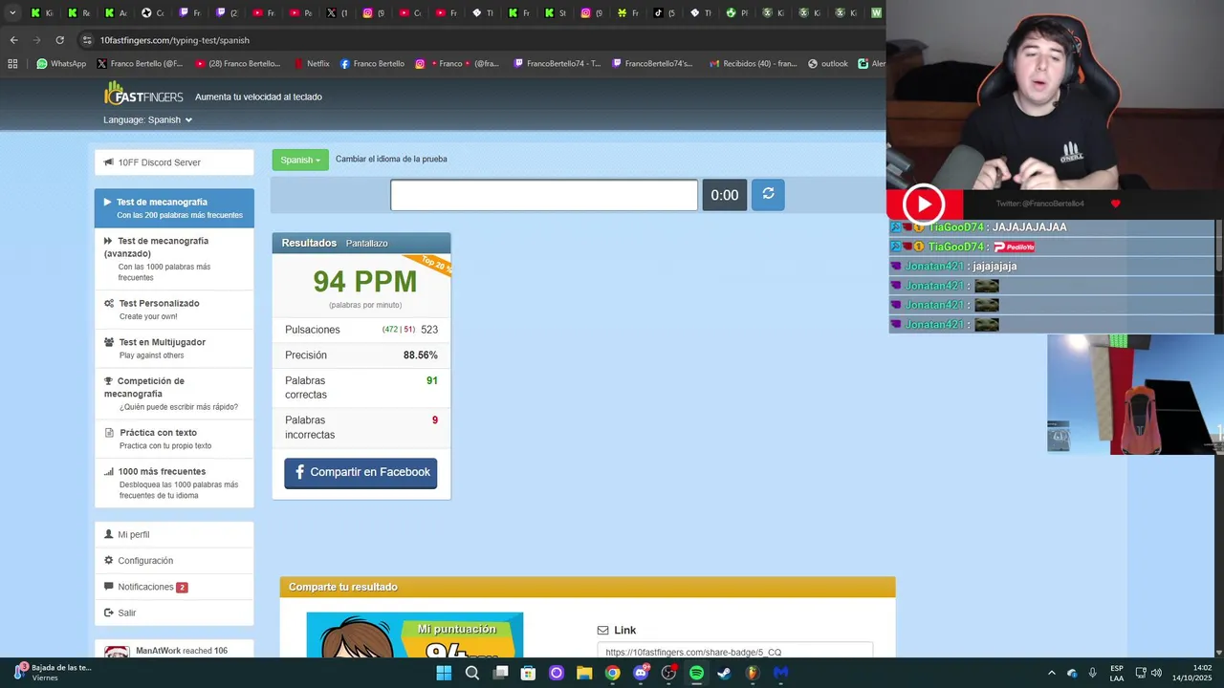Open Competición de mecanografía menu item
The image size is (1224, 688).
[x=174, y=393]
